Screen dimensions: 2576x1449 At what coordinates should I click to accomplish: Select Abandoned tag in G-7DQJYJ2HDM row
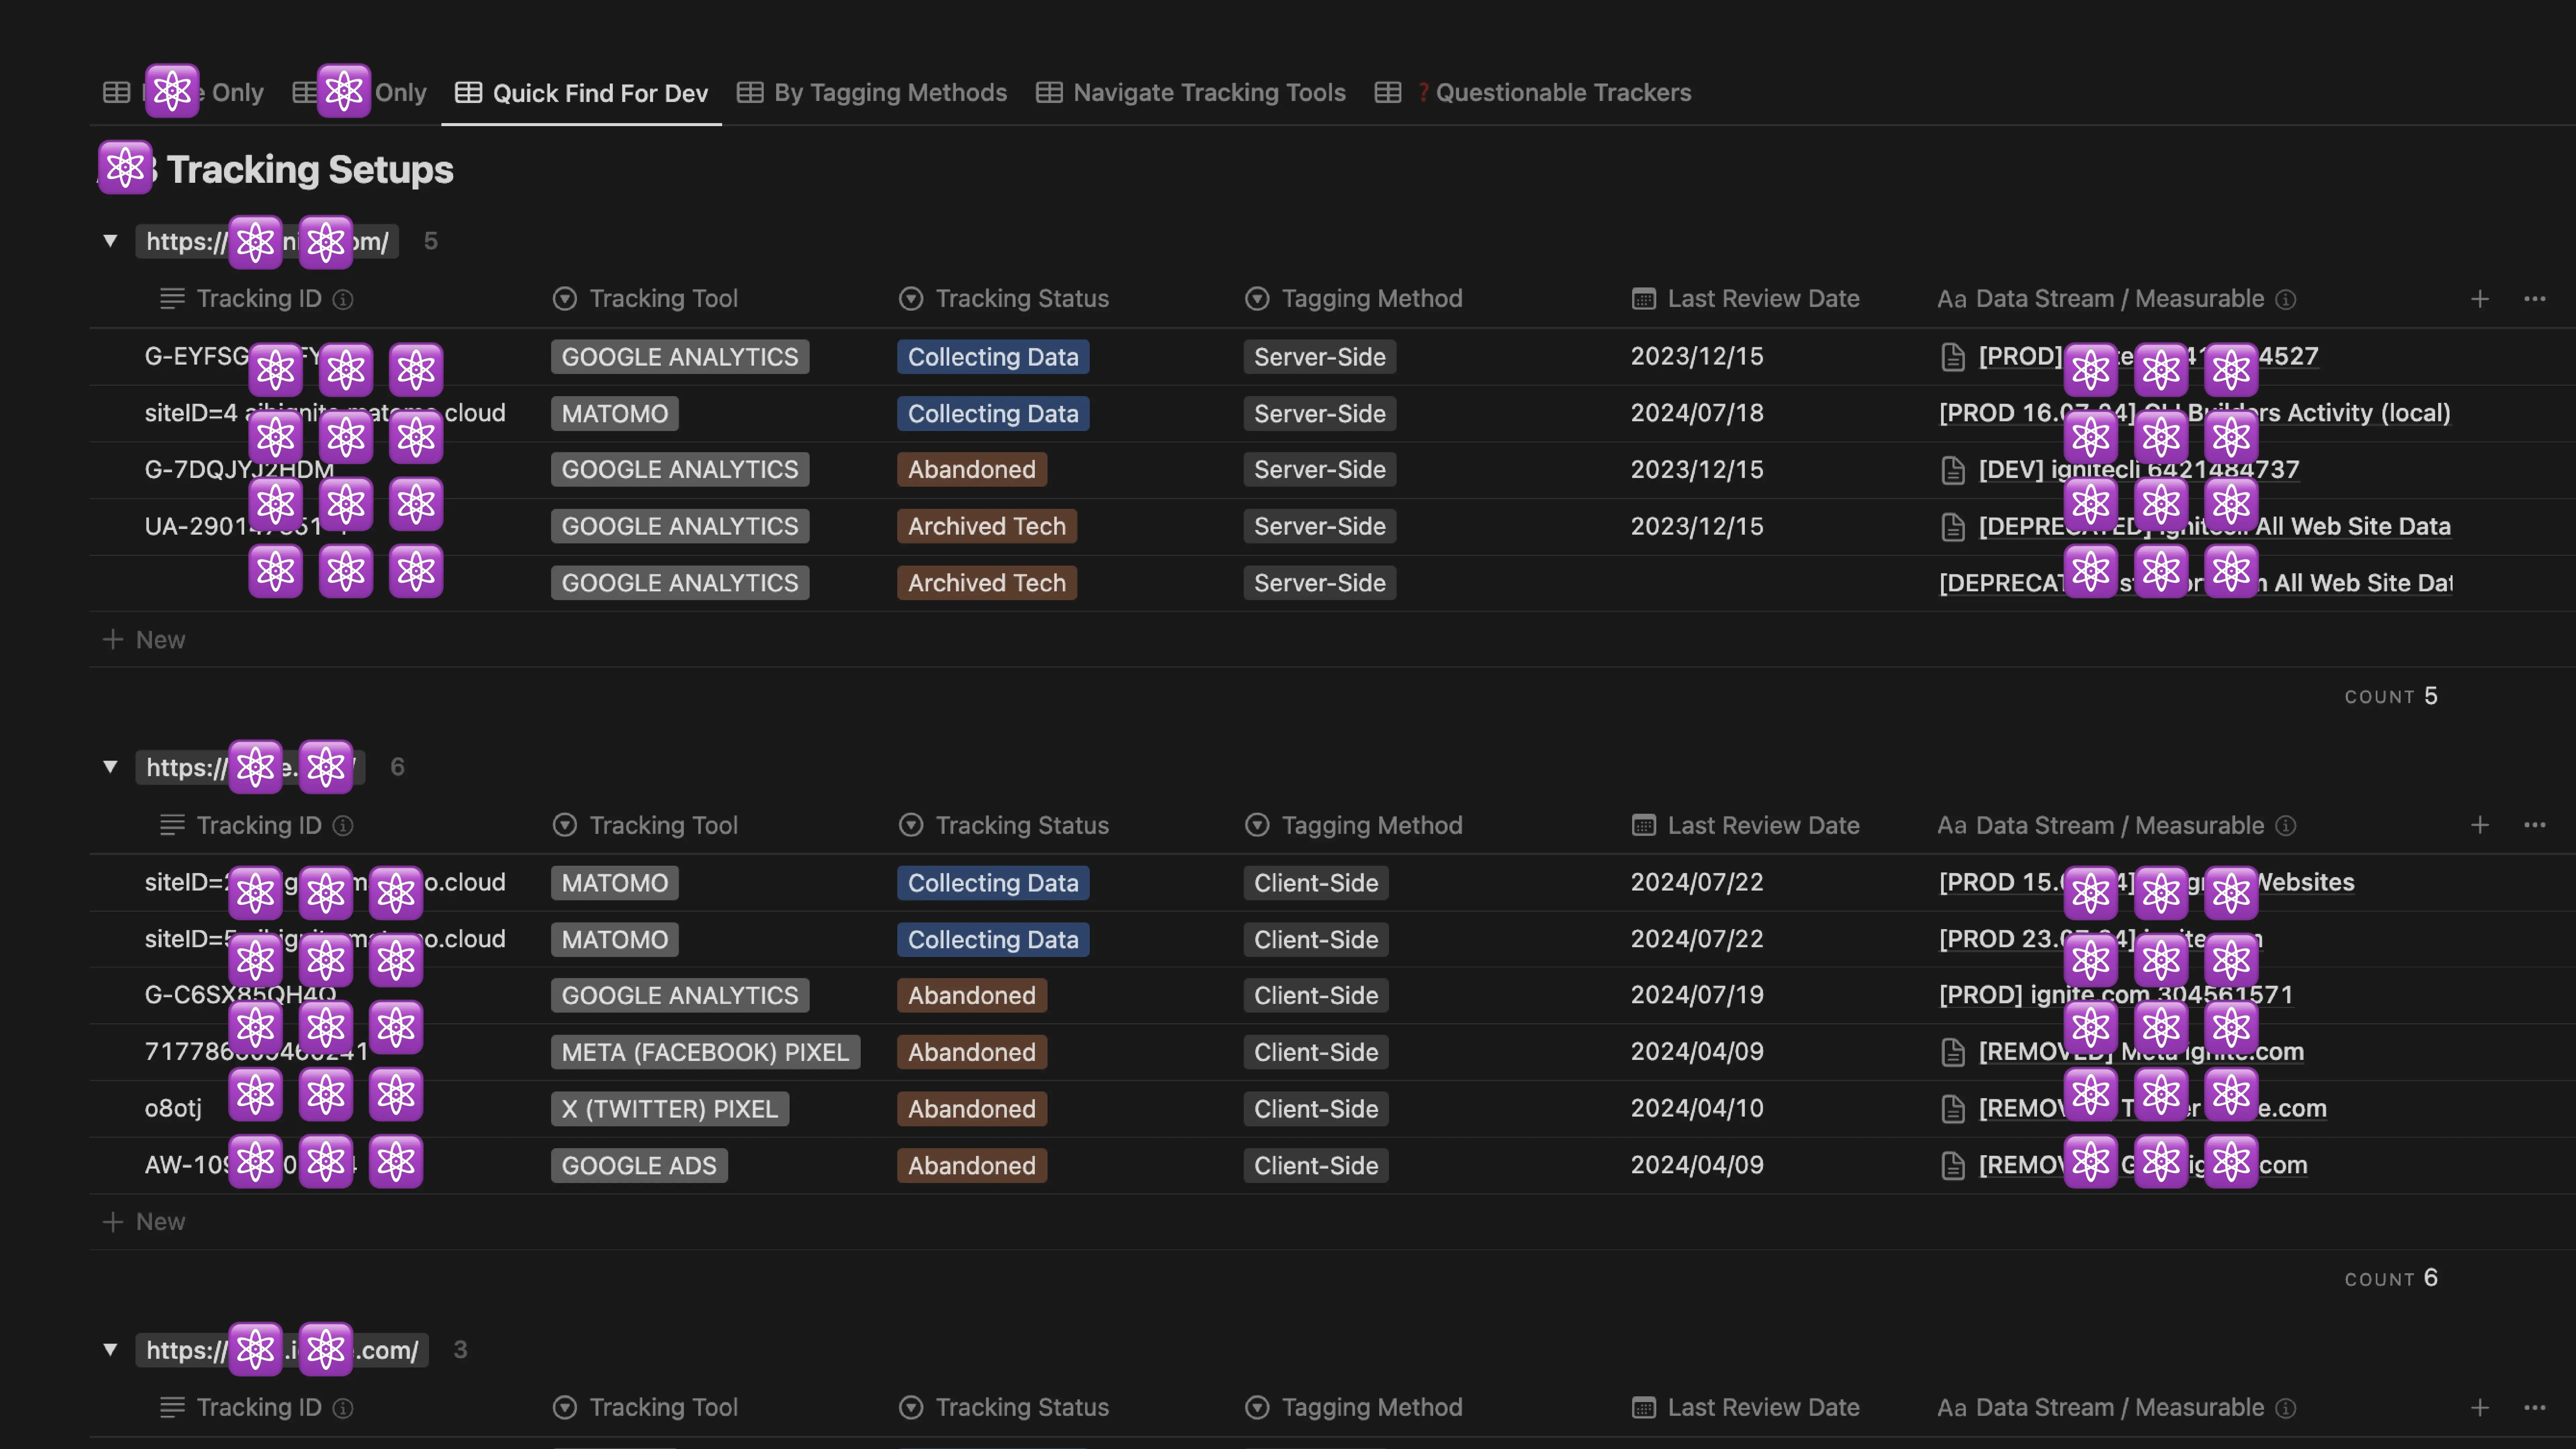click(972, 470)
